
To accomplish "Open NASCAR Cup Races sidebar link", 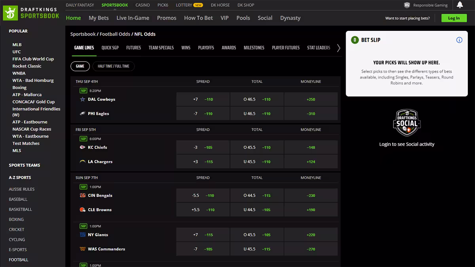I will click(32, 129).
